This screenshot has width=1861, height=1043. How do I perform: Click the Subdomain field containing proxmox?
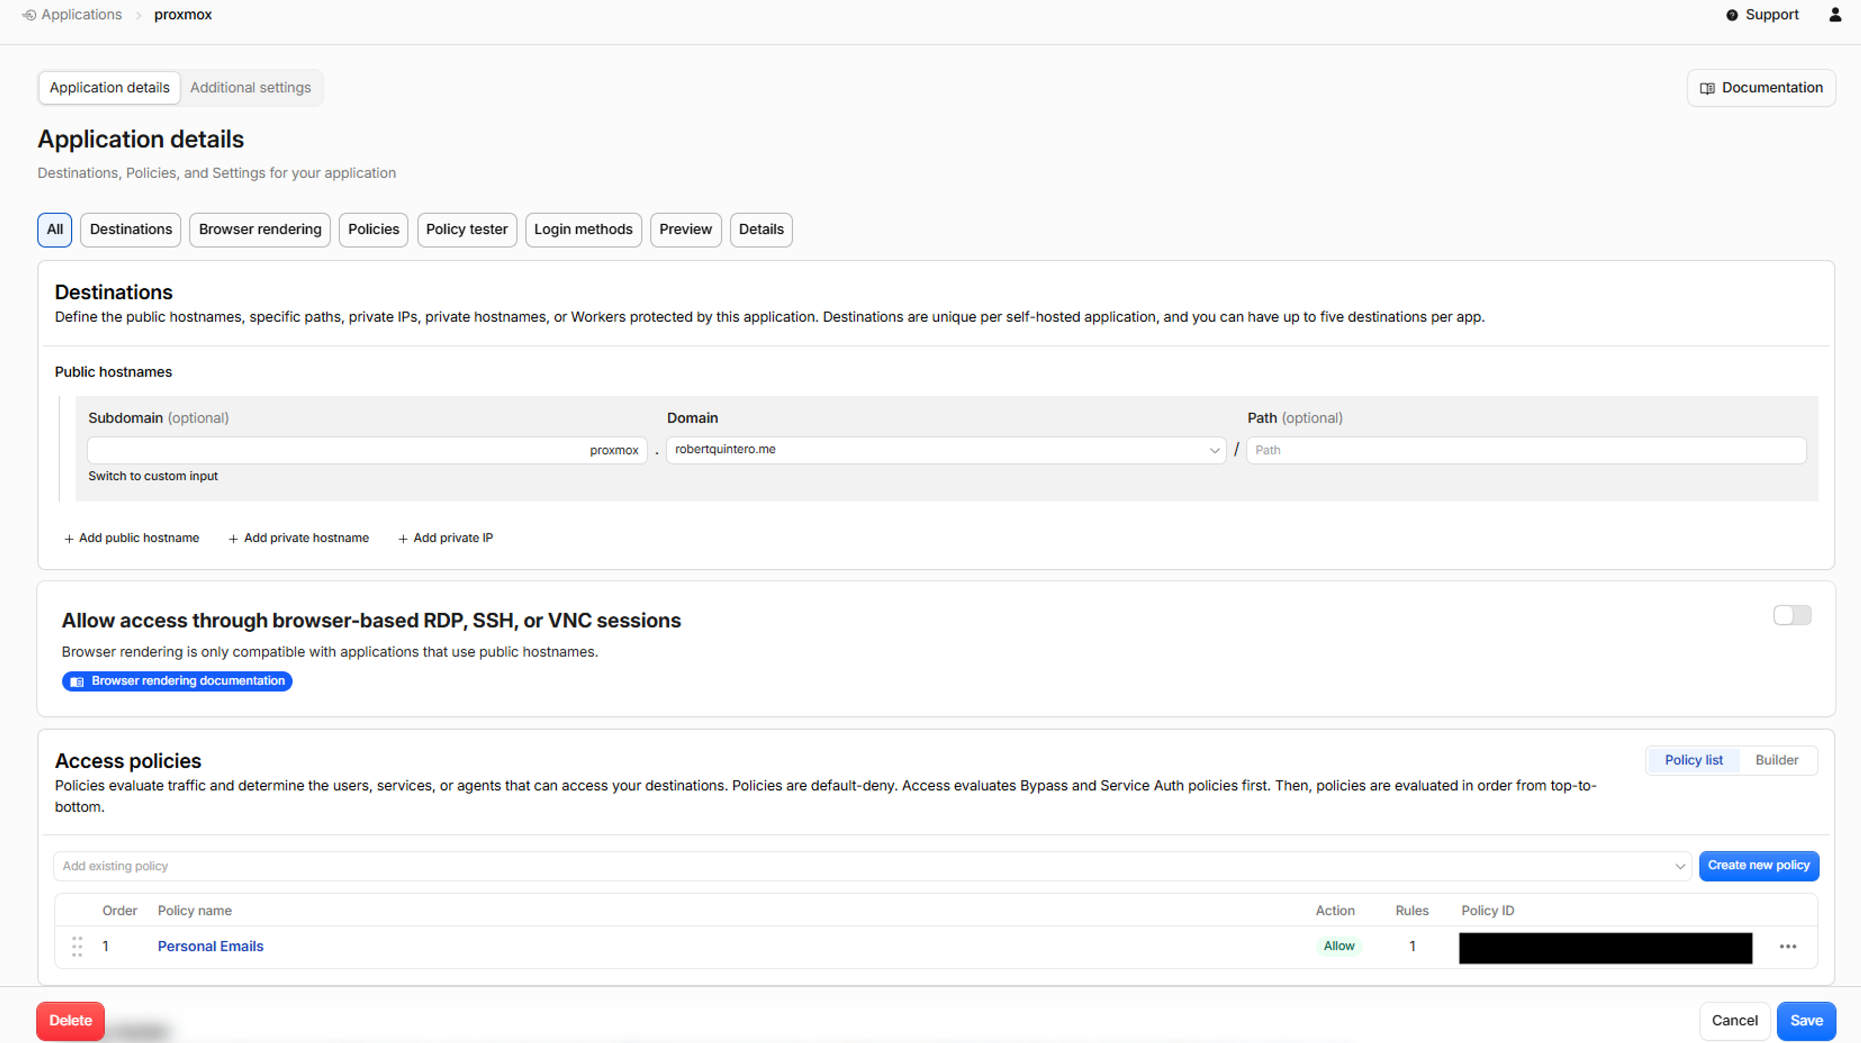click(x=367, y=450)
